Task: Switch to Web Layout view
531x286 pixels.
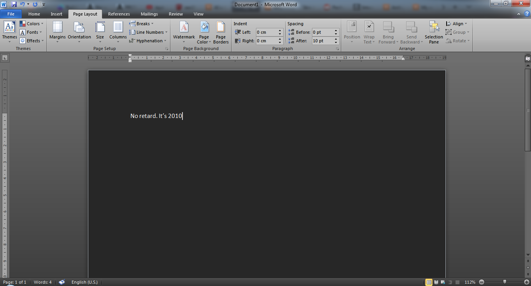Action: pyautogui.click(x=443, y=282)
